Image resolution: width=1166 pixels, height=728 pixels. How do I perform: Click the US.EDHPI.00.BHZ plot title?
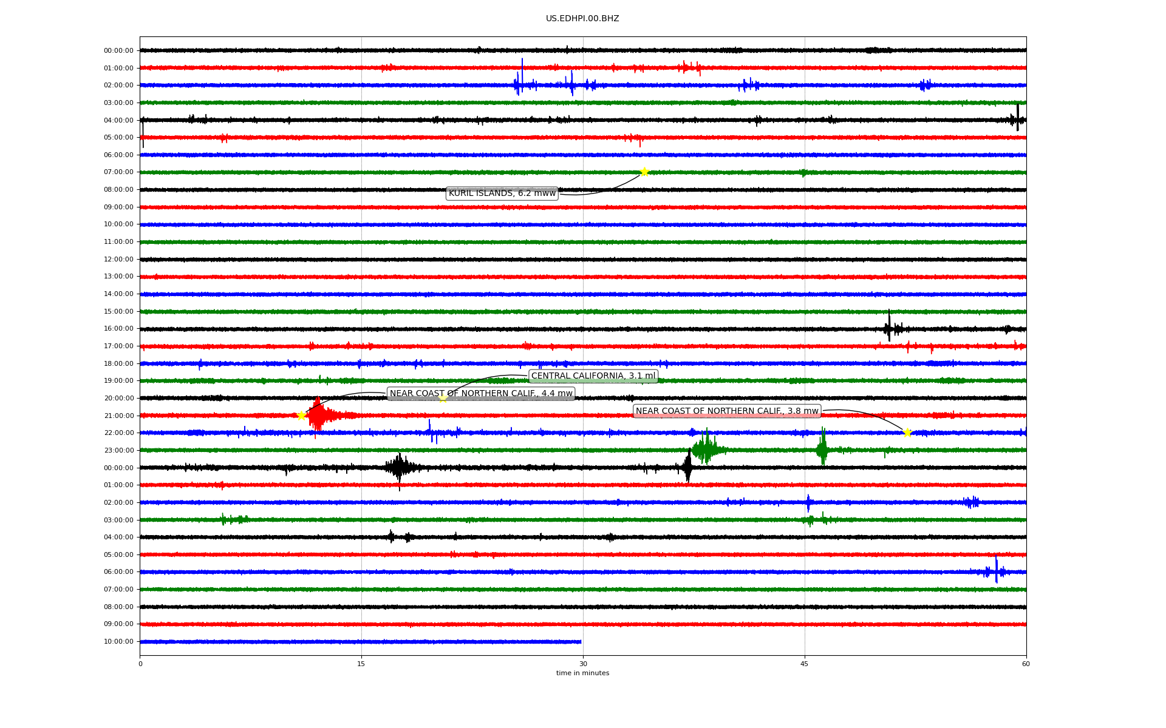click(582, 19)
